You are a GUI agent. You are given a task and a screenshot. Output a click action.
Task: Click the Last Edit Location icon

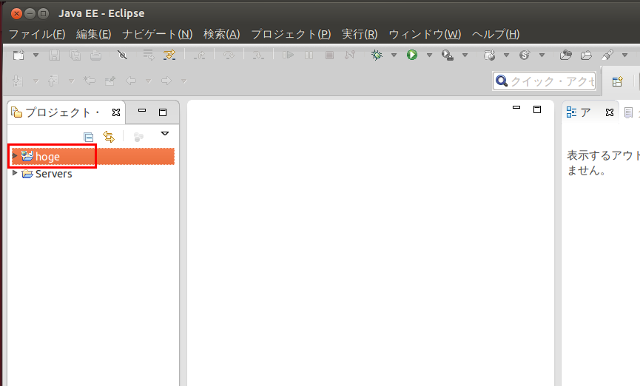[89, 81]
